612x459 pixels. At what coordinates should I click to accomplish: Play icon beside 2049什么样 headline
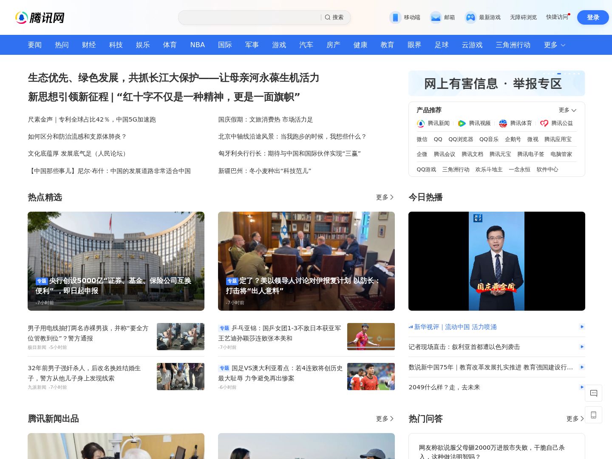(x=582, y=387)
